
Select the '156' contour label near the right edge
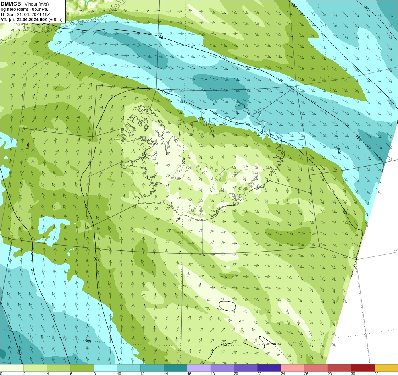(x=359, y=138)
